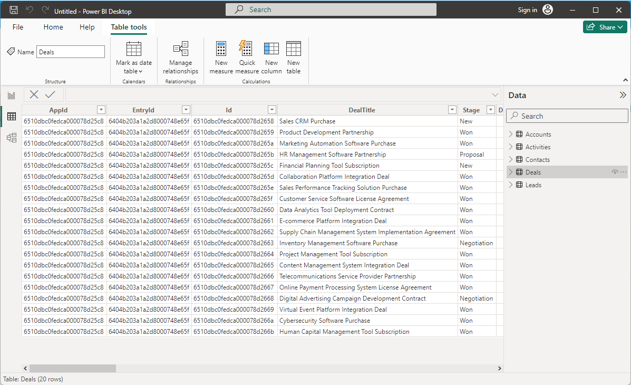Screen dimensions: 631x385
Task: Open Manage relationships
Action: coord(180,58)
